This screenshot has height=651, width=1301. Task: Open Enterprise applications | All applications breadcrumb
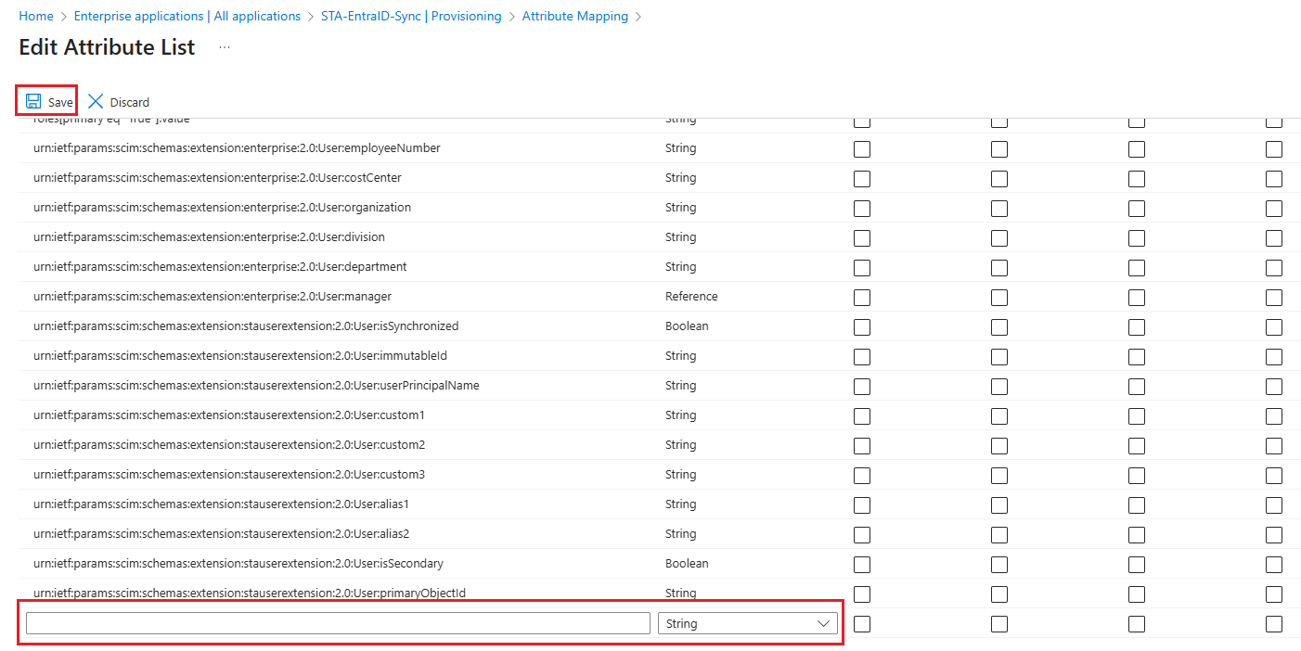[187, 16]
